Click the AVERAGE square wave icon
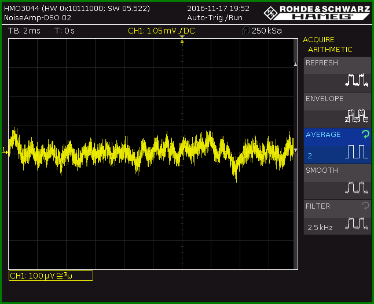 357,151
